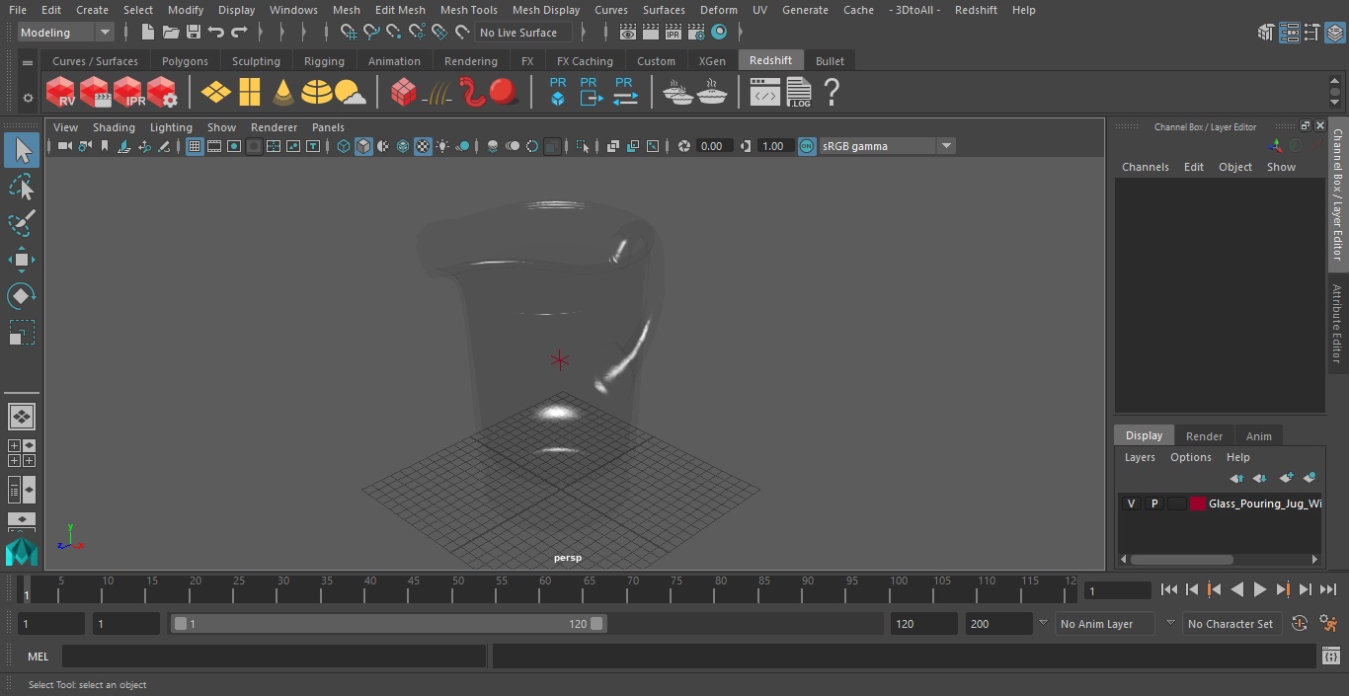
Task: Click Play forwards button
Action: pyautogui.click(x=1259, y=589)
